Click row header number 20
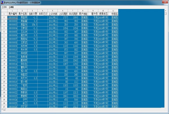169x114 pixels. click(4, 82)
